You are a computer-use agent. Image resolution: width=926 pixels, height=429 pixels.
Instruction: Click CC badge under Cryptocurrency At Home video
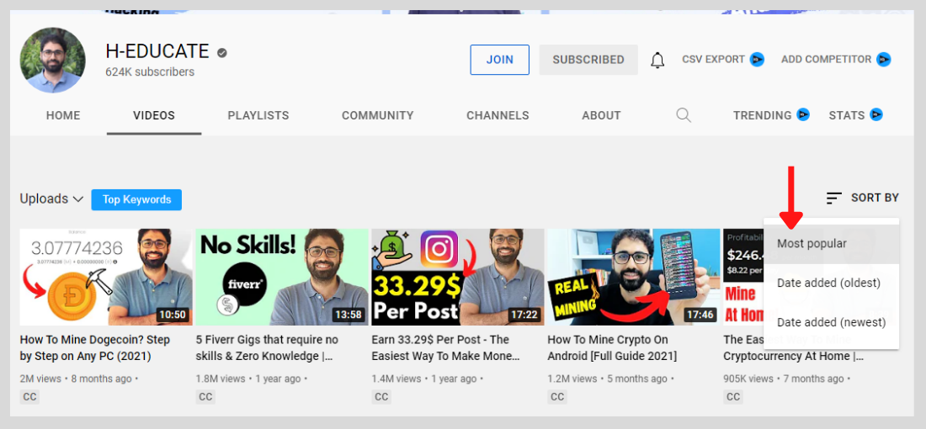click(733, 397)
